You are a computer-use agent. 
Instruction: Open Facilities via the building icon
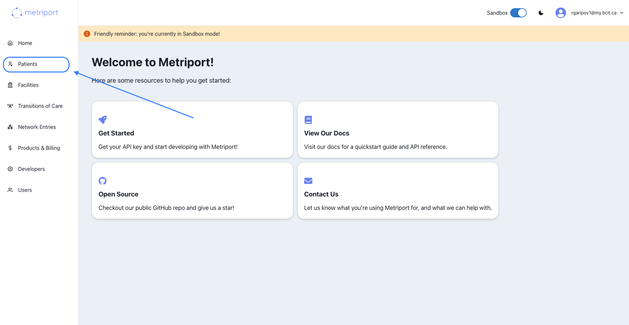(x=10, y=85)
